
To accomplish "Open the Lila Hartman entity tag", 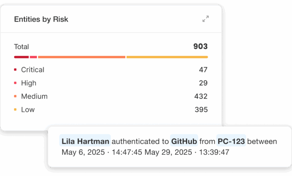I will point(85,141).
